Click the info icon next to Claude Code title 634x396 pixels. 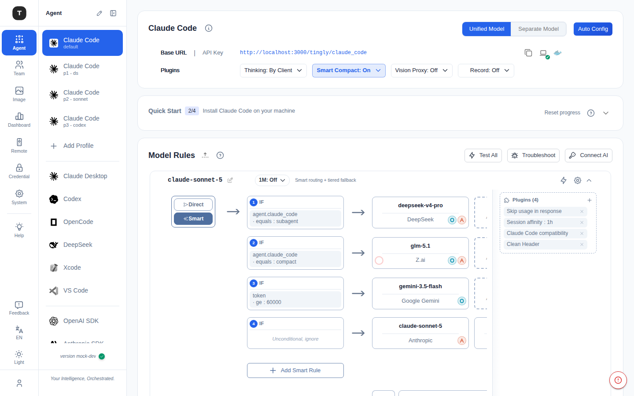pyautogui.click(x=209, y=28)
